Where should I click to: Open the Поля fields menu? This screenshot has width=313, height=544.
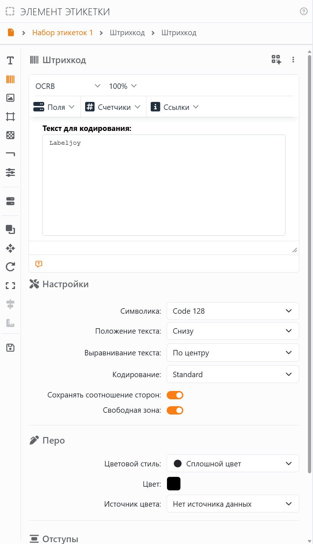point(54,107)
